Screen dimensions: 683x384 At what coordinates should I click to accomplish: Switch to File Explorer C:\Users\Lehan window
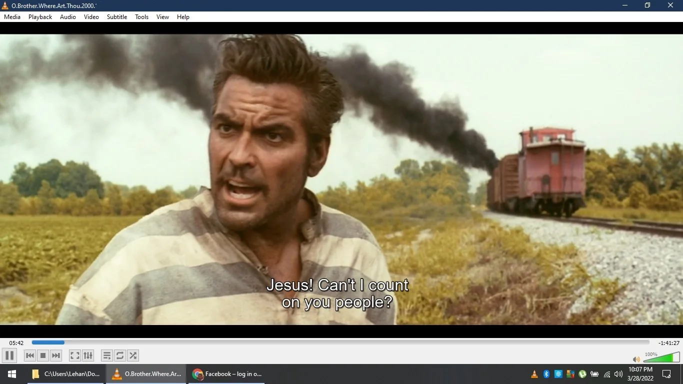(x=65, y=374)
